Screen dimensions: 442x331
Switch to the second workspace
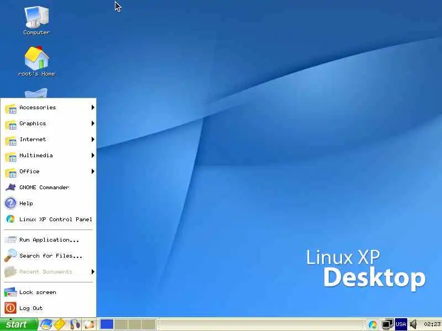[121, 324]
